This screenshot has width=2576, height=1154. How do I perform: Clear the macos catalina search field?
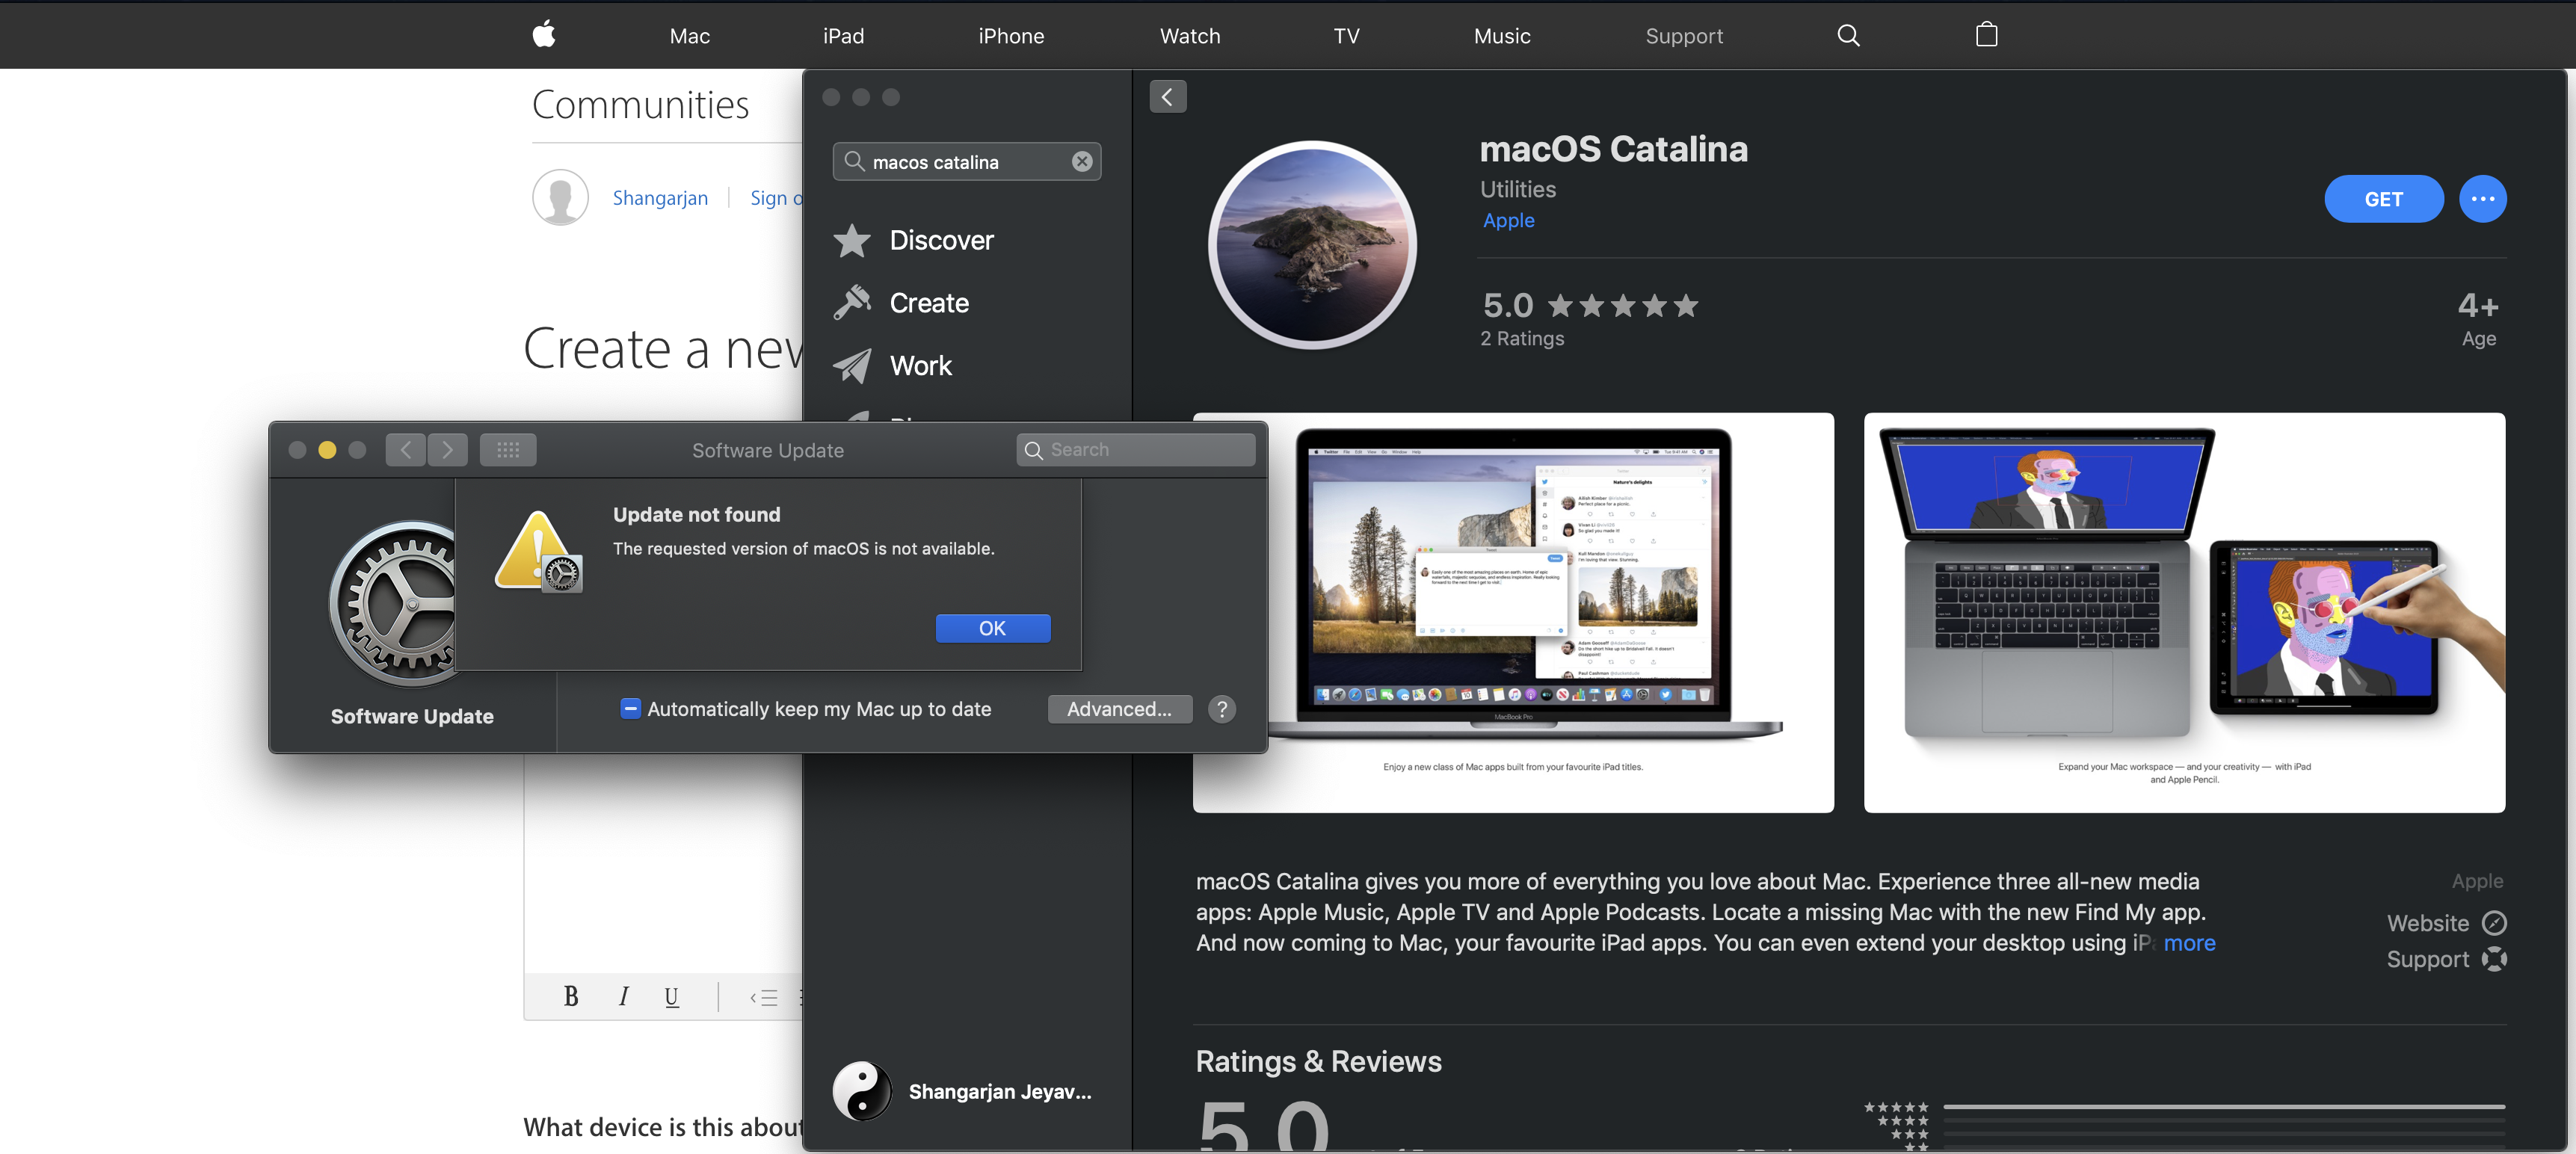tap(1082, 161)
